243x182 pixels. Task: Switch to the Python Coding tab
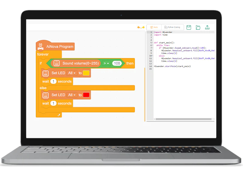click(172, 27)
